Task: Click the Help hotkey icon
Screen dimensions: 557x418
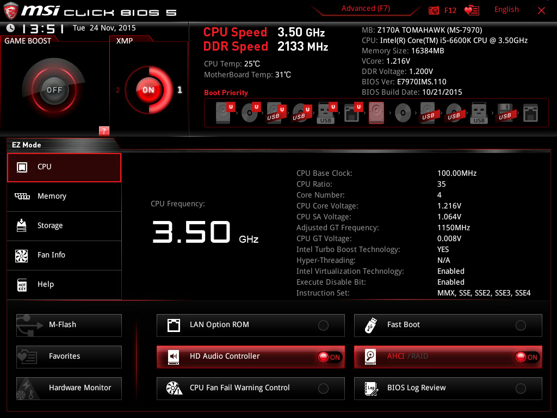Action: (x=22, y=285)
